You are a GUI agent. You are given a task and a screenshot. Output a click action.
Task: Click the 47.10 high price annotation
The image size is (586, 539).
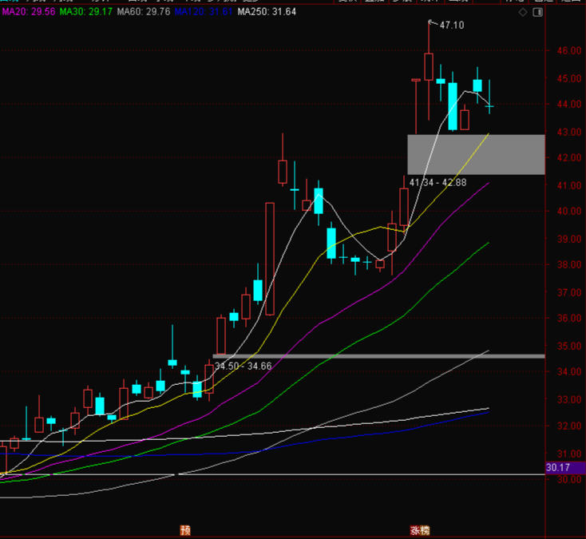click(452, 25)
